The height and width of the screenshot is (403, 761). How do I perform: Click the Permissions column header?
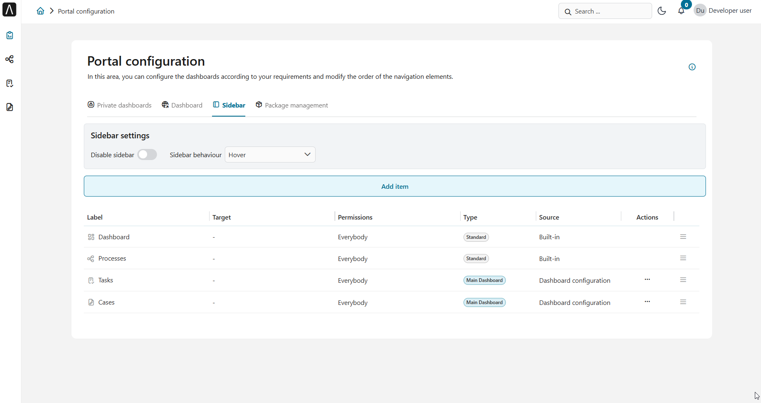[x=355, y=218]
